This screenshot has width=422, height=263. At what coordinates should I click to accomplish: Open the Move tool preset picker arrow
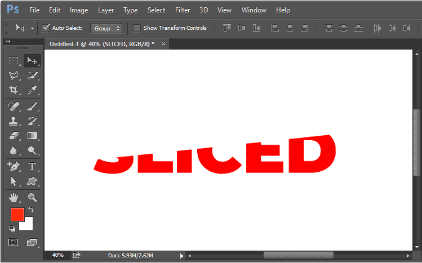32,28
